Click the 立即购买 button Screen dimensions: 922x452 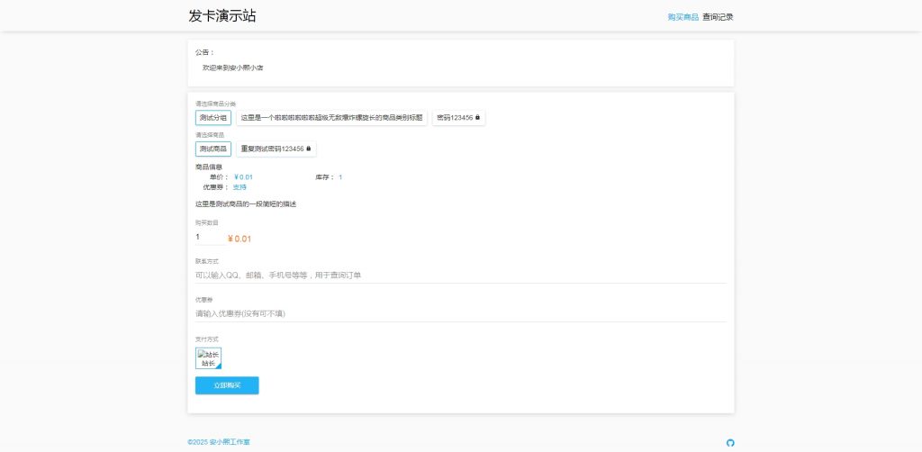[227, 385]
